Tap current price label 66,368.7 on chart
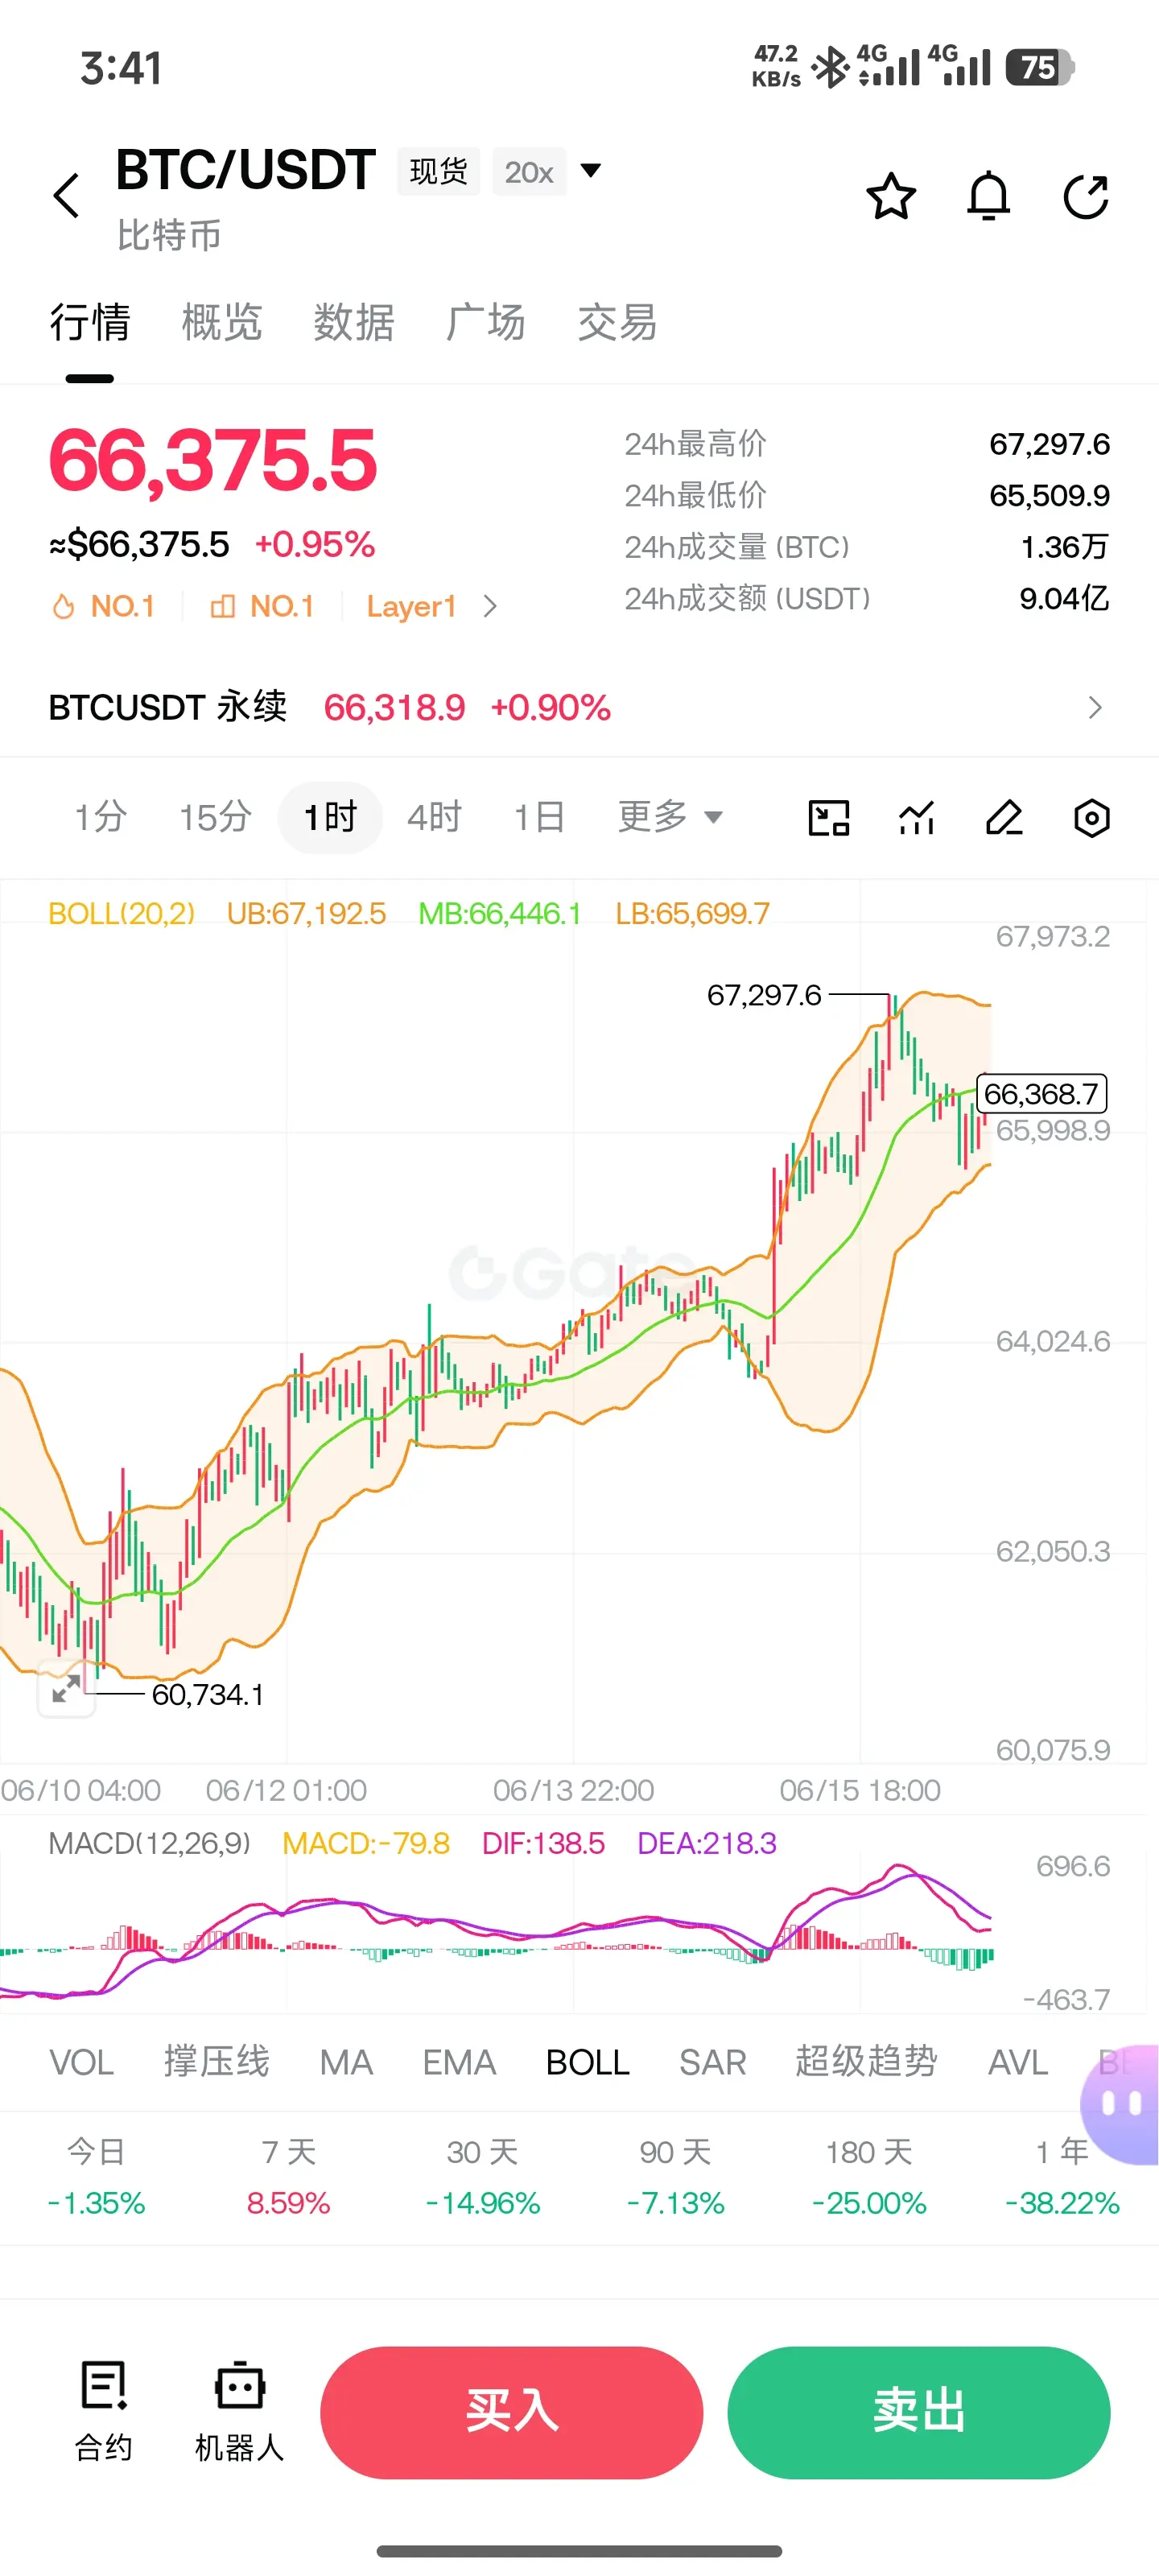 (x=1041, y=1093)
